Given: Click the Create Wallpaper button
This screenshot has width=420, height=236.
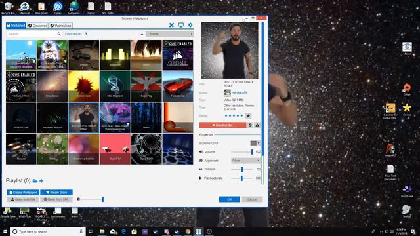Looking at the screenshot, I should [x=23, y=192].
